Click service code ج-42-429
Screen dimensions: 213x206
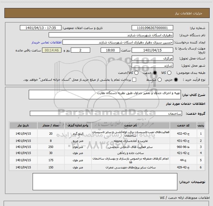[x=183, y=168]
